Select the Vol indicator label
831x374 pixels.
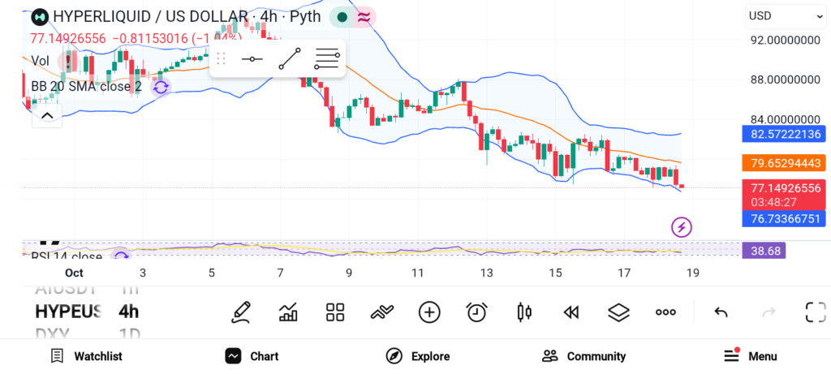coord(41,60)
